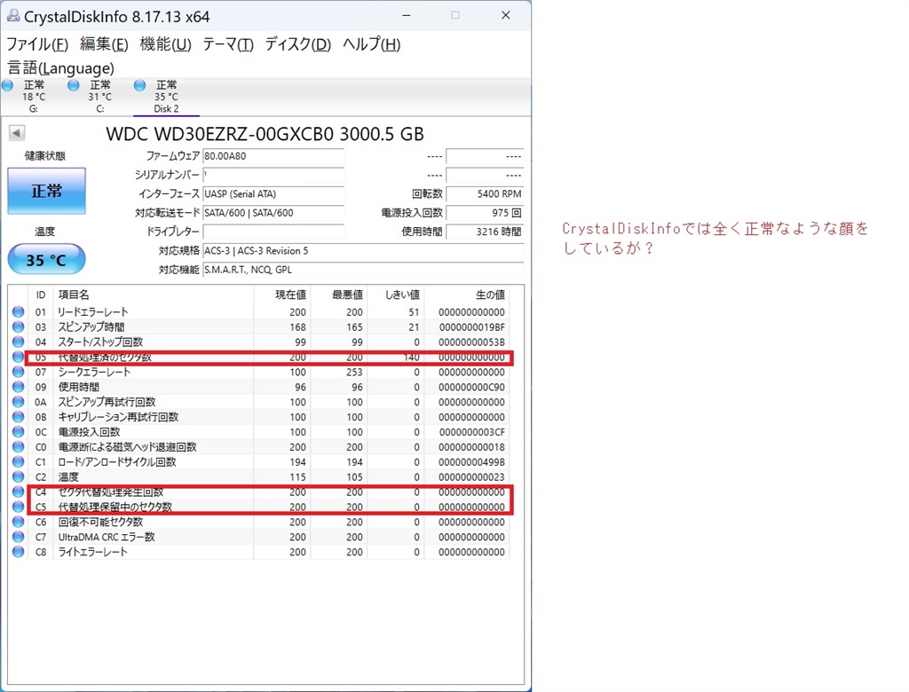Open the ファイル(F) menu

pyautogui.click(x=37, y=44)
